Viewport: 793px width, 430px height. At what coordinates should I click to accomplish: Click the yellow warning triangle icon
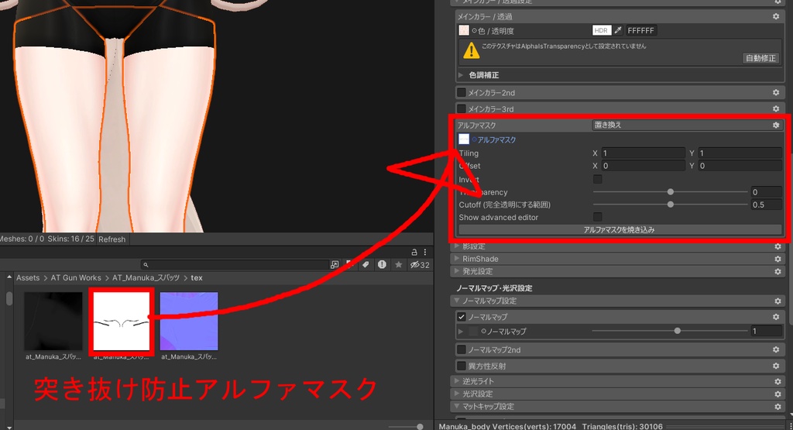[472, 50]
